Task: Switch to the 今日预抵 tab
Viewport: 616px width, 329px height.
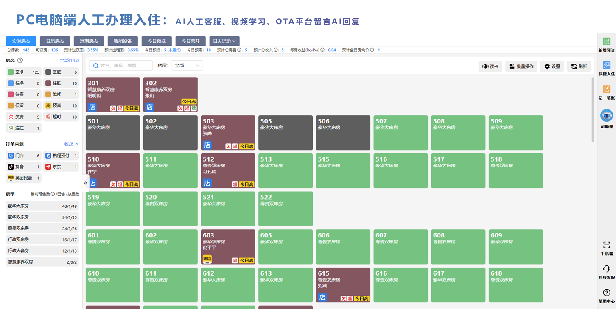Action: click(x=157, y=41)
